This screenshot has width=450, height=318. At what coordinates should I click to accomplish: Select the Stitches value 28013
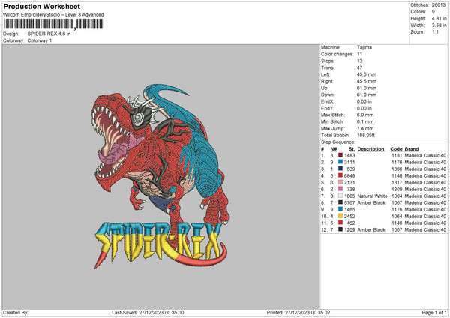click(439, 5)
